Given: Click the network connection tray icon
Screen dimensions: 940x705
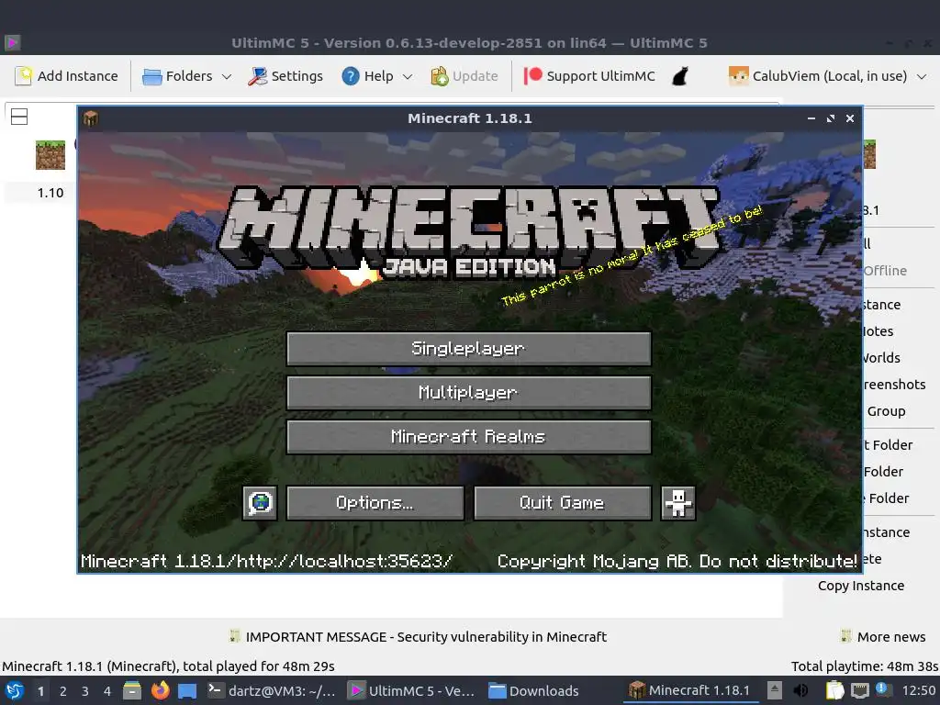Looking at the screenshot, I should point(859,690).
